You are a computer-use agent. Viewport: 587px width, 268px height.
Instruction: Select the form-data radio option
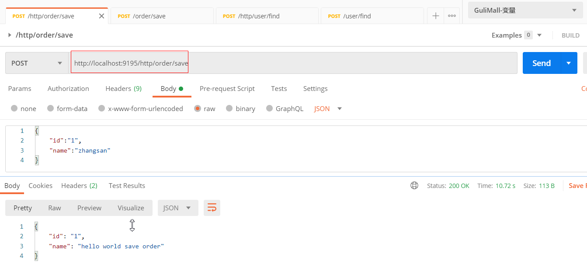pyautogui.click(x=51, y=109)
